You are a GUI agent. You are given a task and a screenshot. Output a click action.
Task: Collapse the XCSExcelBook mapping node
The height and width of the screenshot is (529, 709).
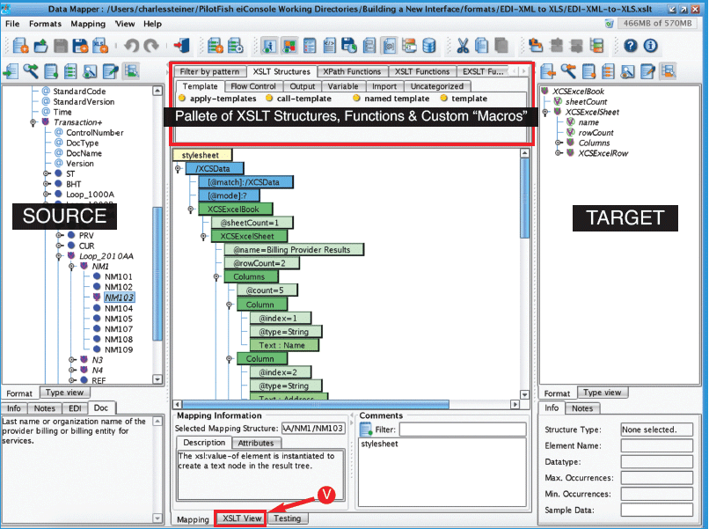tap(191, 209)
